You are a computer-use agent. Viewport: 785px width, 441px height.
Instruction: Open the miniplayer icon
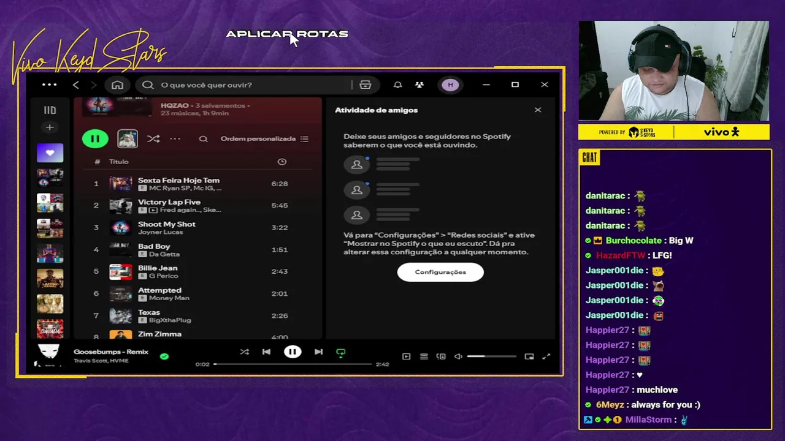point(529,356)
